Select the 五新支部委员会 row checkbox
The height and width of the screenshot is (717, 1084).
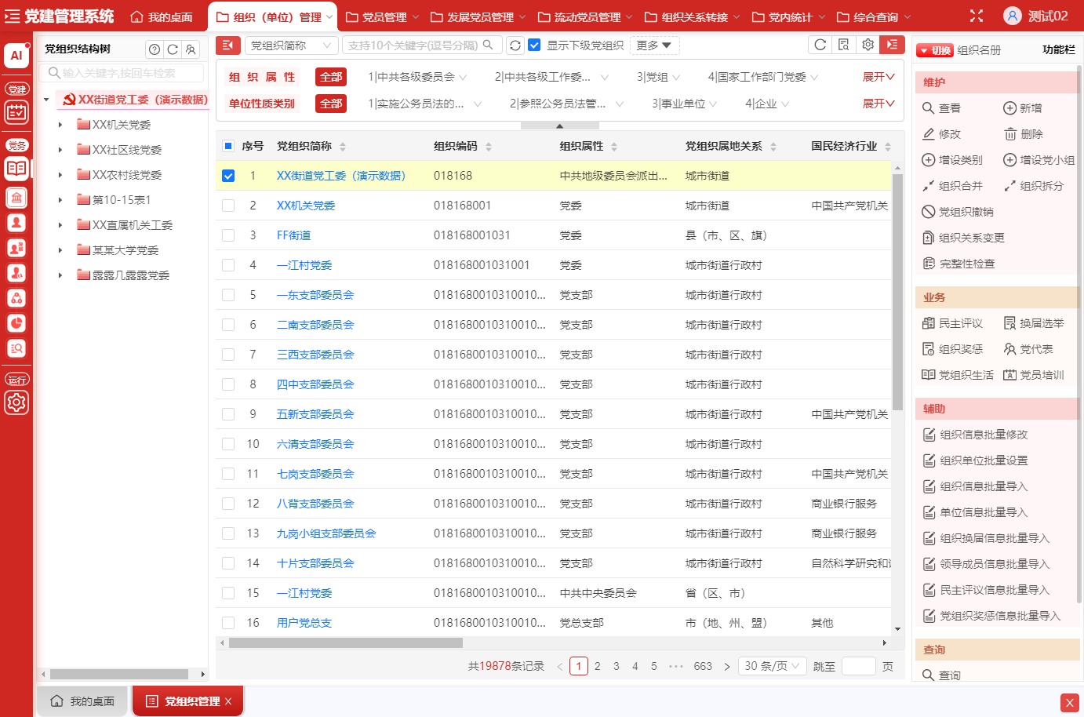(228, 414)
